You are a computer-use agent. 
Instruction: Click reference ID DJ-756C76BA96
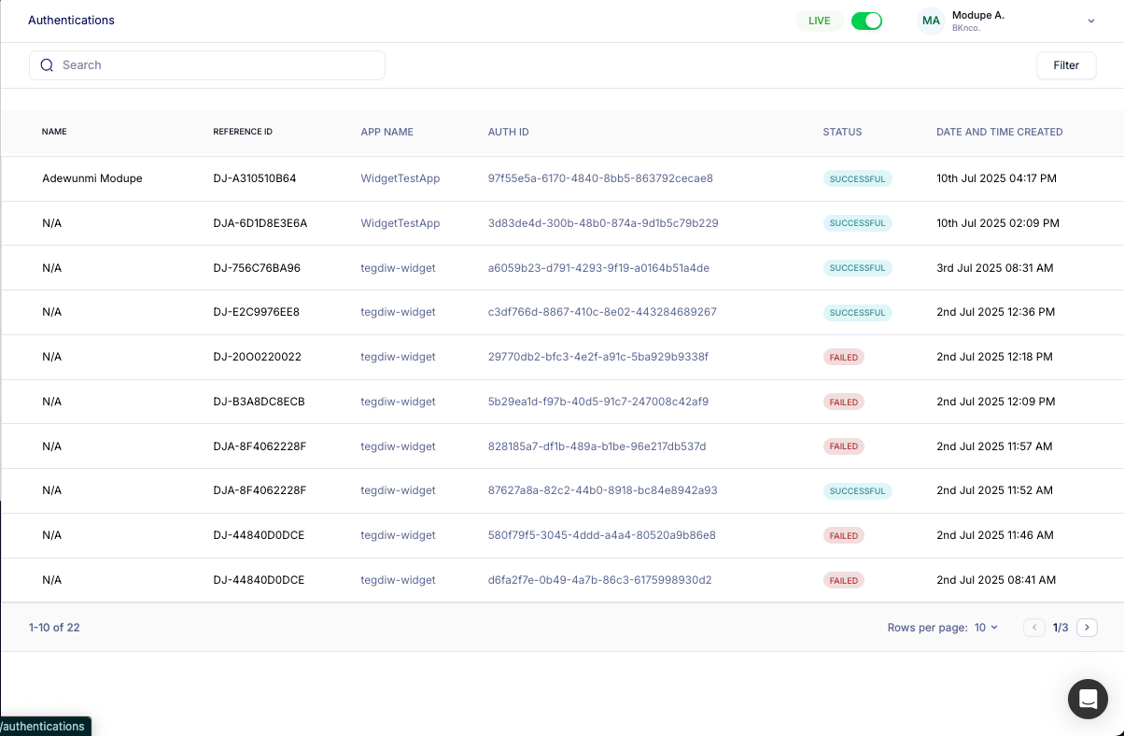tap(257, 268)
